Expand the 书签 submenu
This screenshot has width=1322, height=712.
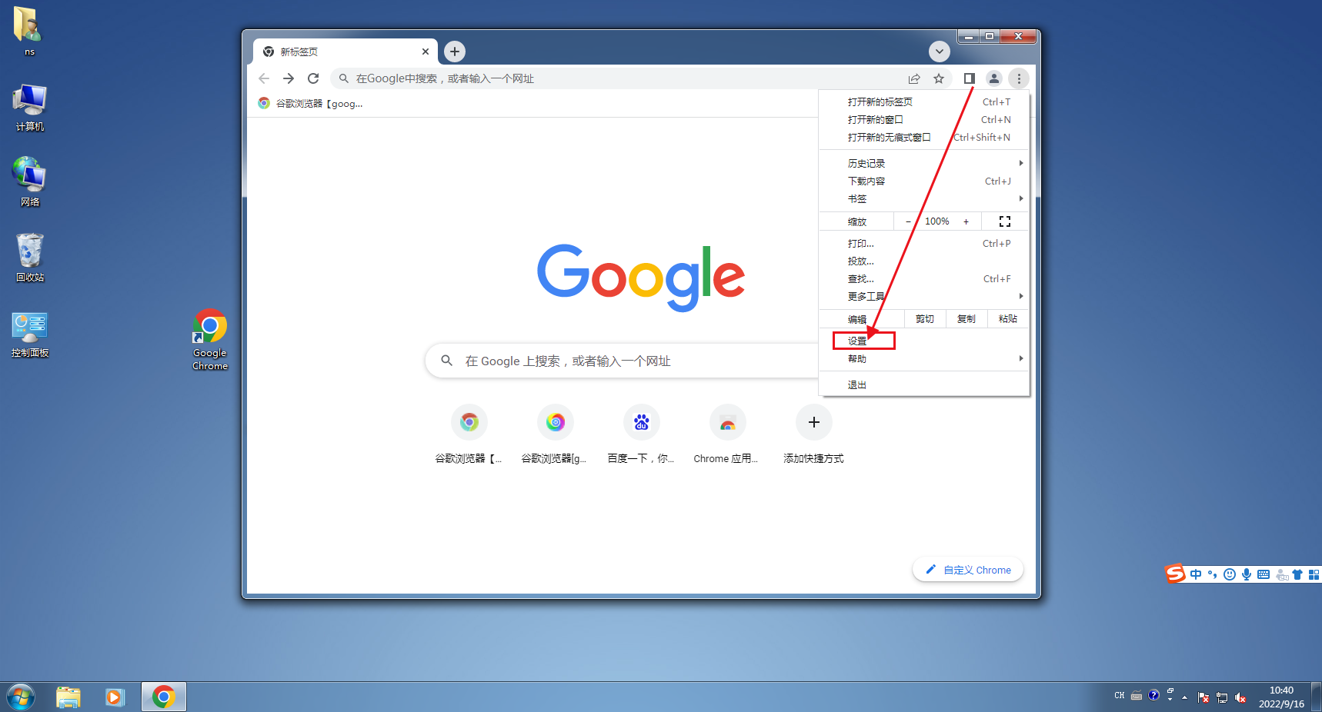pyautogui.click(x=924, y=198)
